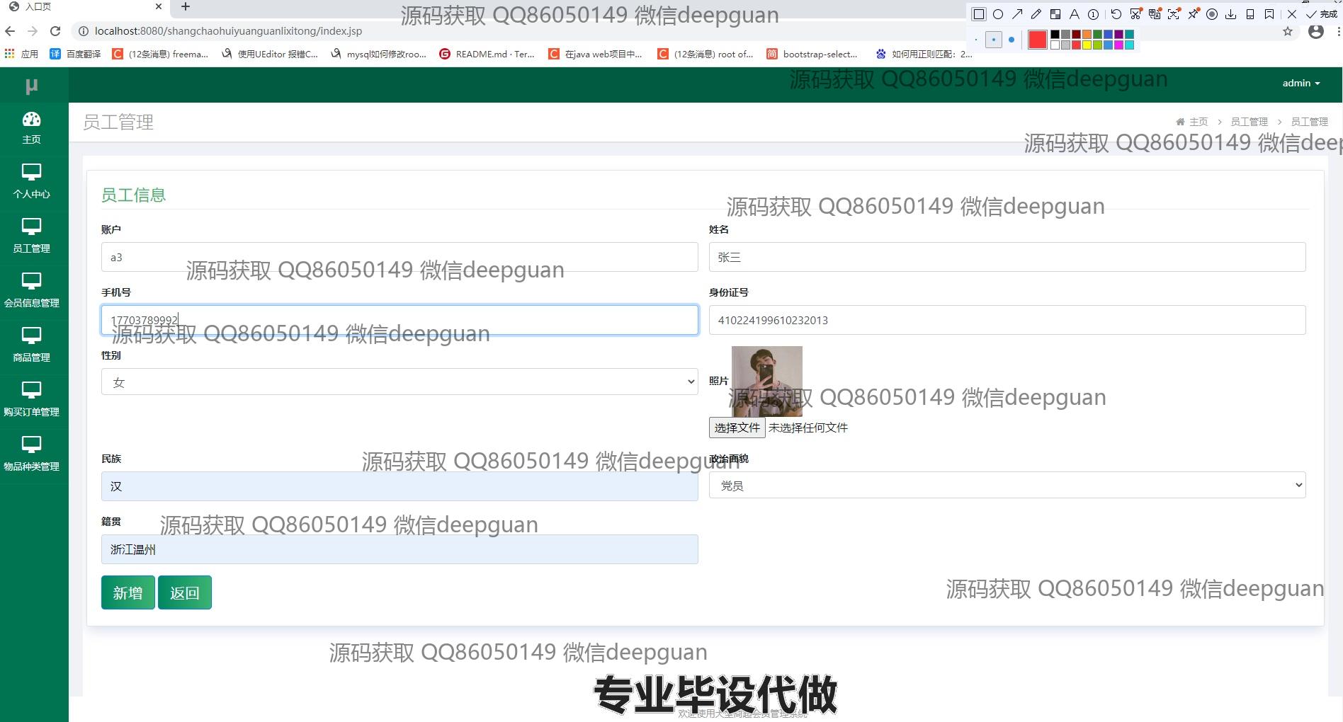Click the 新增 button
Screen dimensions: 1343x722
point(127,592)
